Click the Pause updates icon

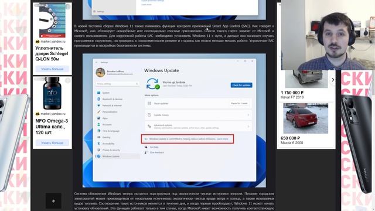(149, 103)
